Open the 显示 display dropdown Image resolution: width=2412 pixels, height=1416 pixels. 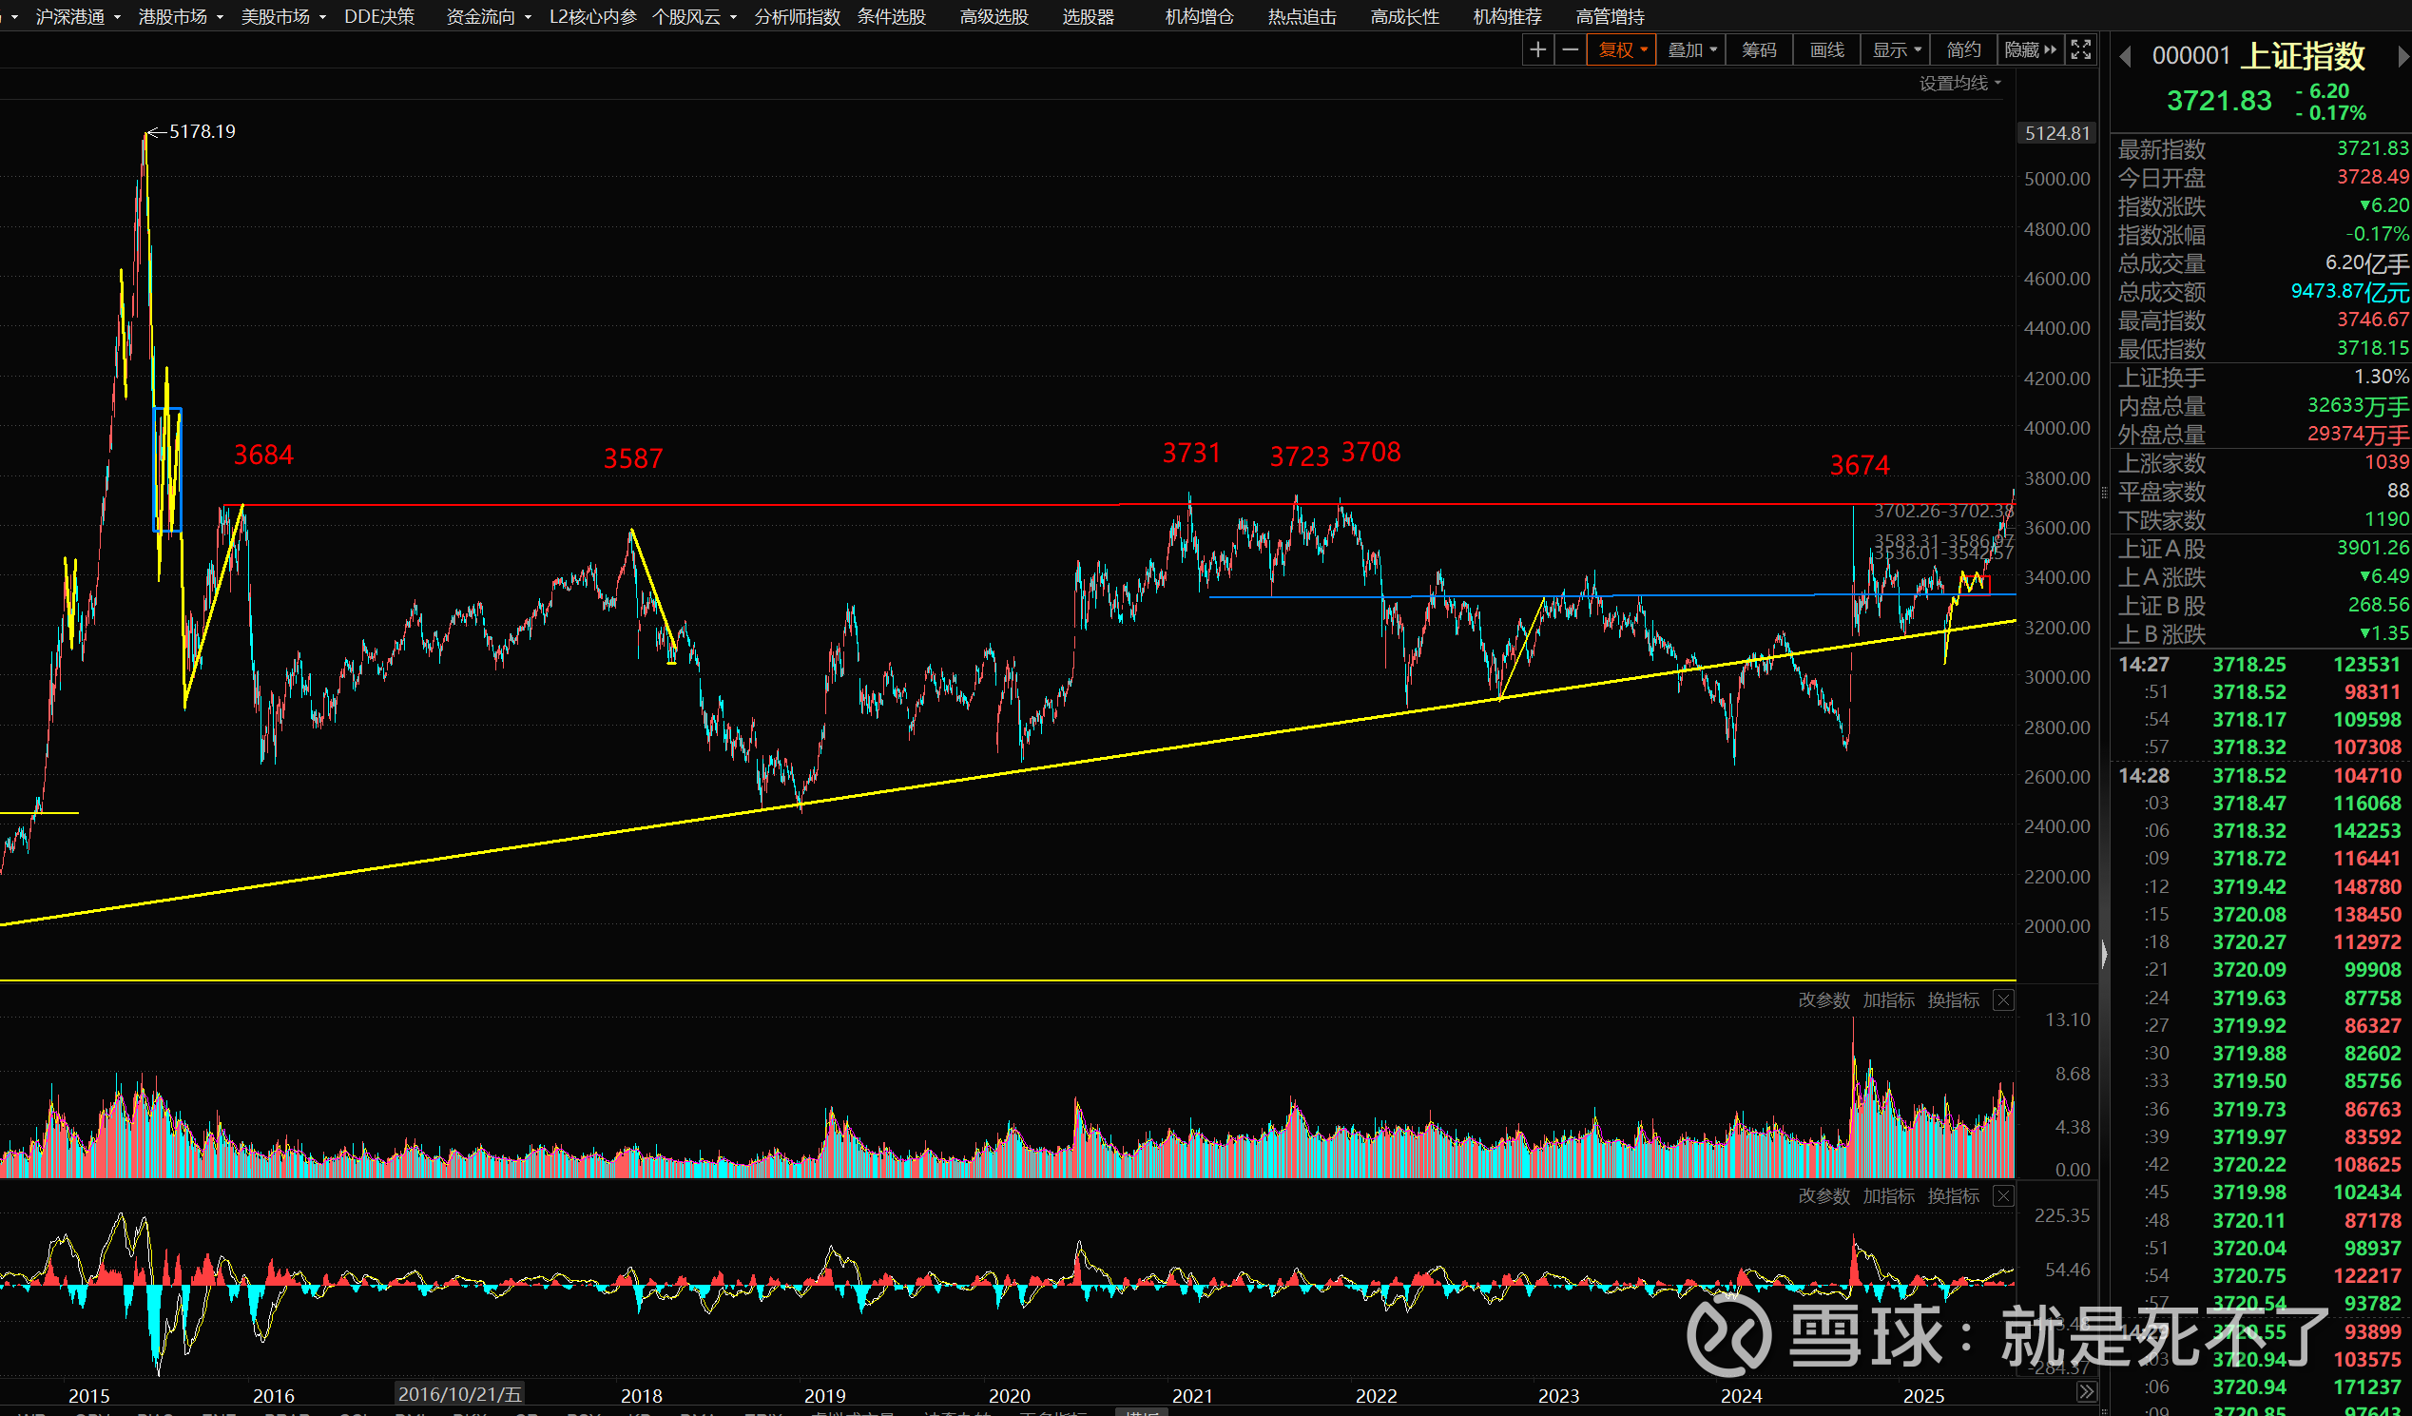pos(1896,49)
